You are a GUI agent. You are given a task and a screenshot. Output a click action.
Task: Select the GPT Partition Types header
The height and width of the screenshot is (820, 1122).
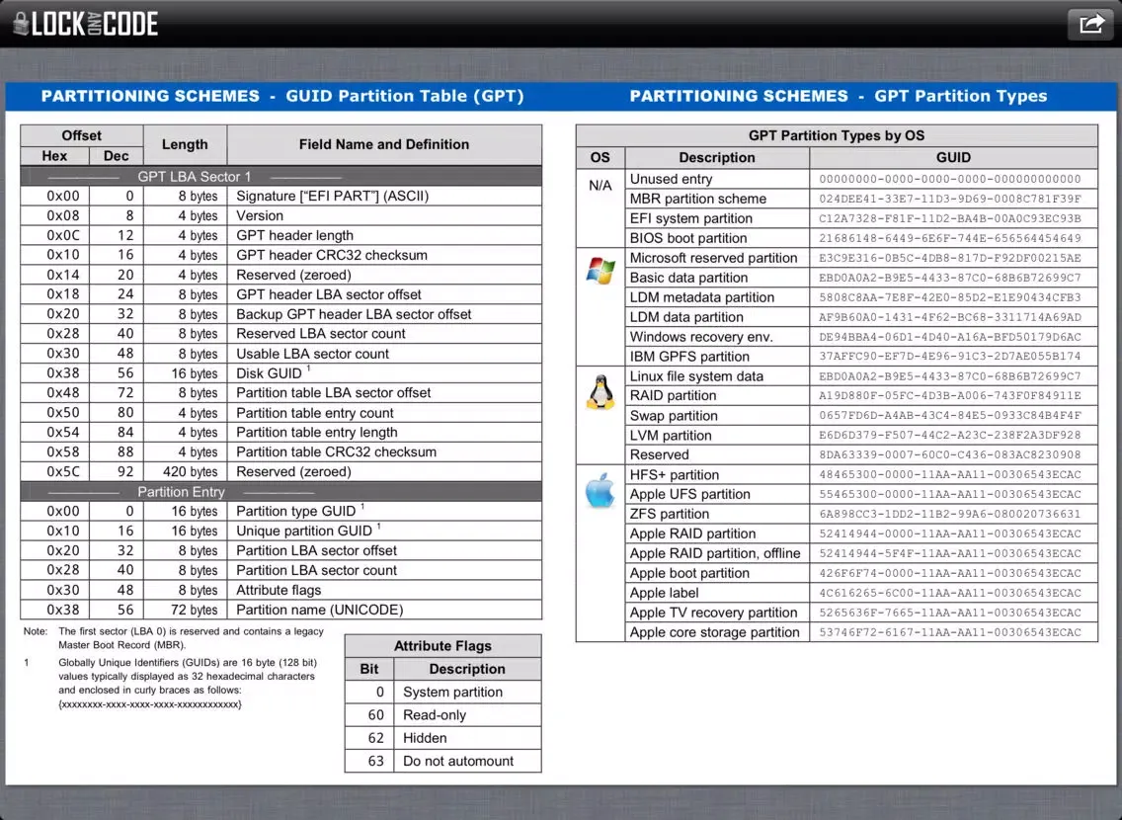[x=838, y=96]
